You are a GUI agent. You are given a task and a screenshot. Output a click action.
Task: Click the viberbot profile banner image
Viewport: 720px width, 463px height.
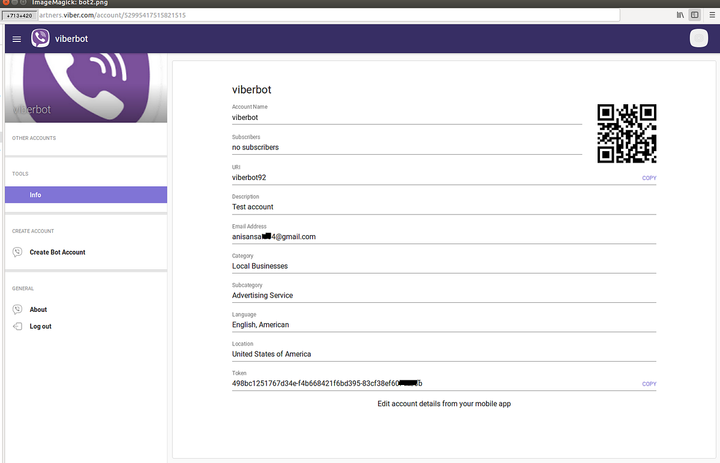[x=86, y=88]
